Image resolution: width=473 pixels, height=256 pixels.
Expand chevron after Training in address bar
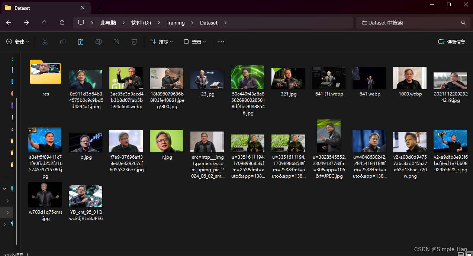coord(192,23)
